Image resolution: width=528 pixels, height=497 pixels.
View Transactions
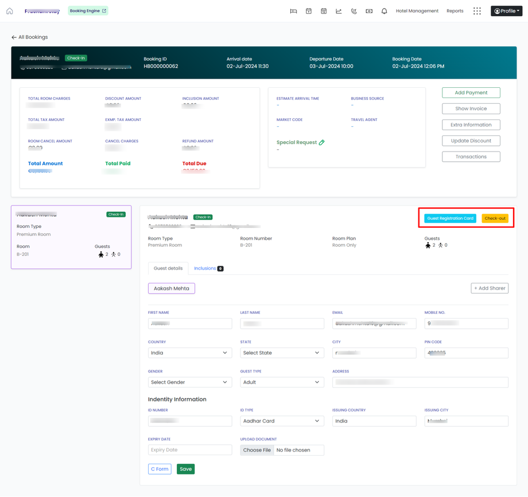click(x=471, y=157)
